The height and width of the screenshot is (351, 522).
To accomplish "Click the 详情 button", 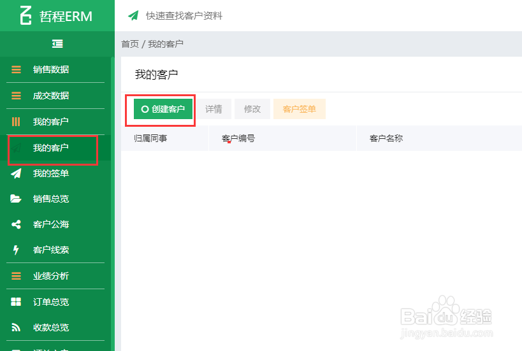I will [214, 109].
